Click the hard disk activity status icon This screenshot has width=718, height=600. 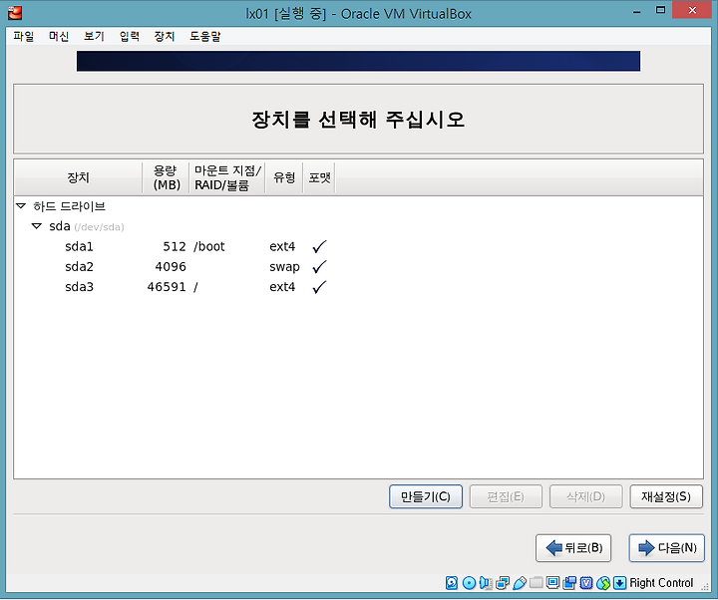(452, 583)
